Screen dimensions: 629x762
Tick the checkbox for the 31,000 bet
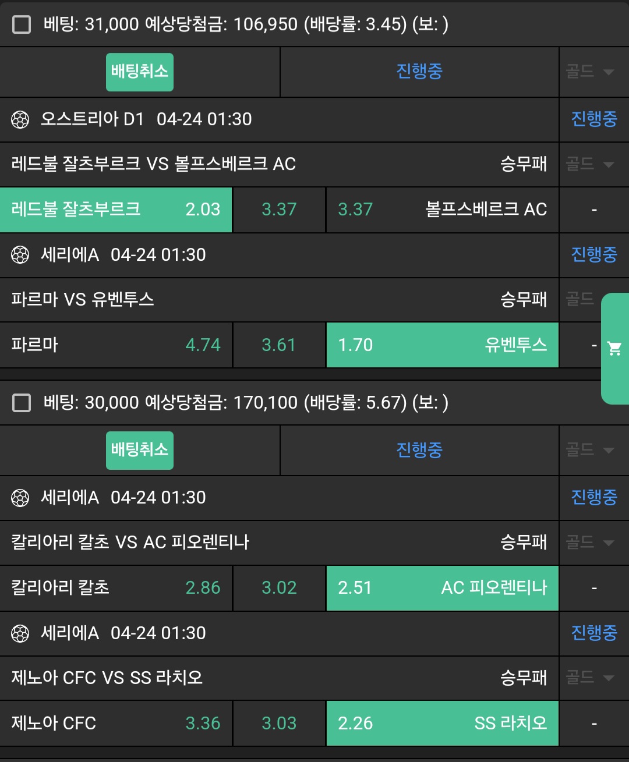[22, 24]
